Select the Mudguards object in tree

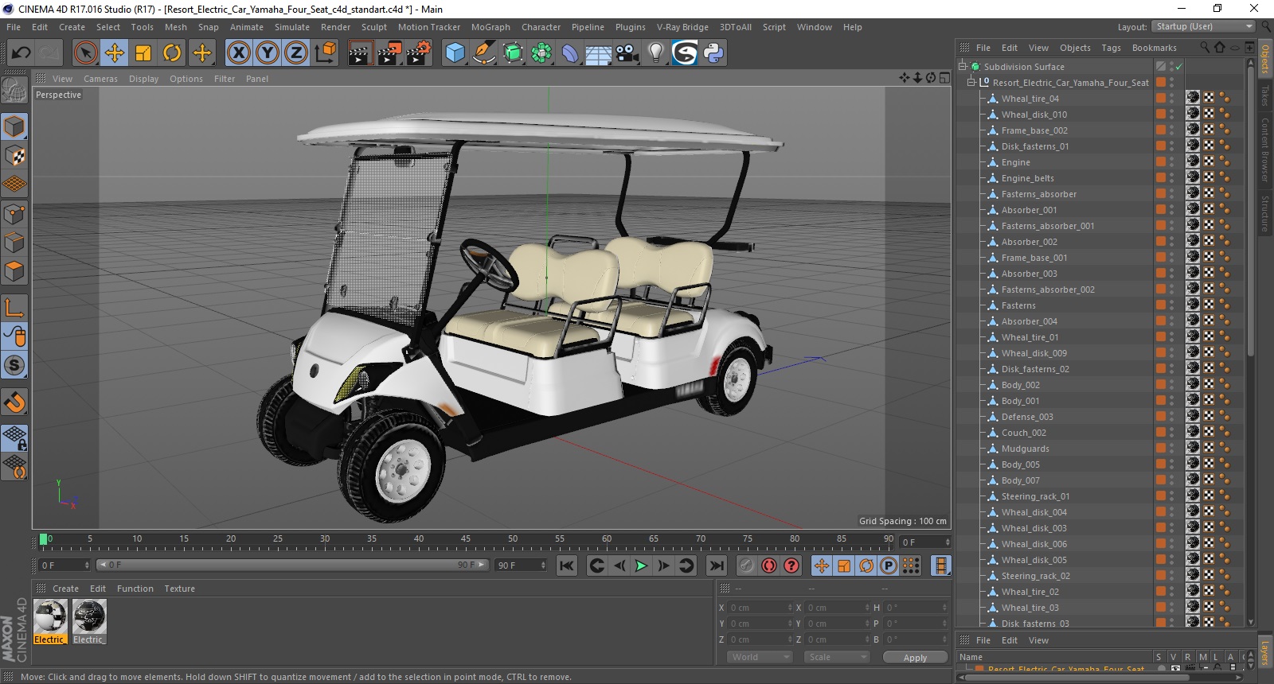[1025, 449]
